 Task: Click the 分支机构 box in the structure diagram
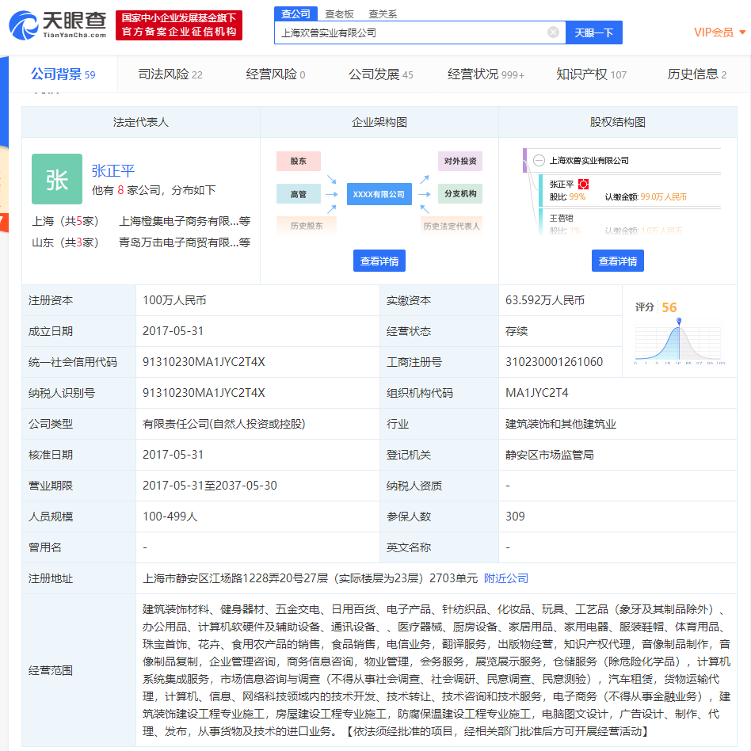pyautogui.click(x=459, y=193)
